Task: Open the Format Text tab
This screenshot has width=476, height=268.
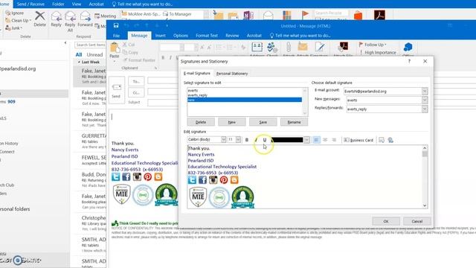Action: [207, 36]
